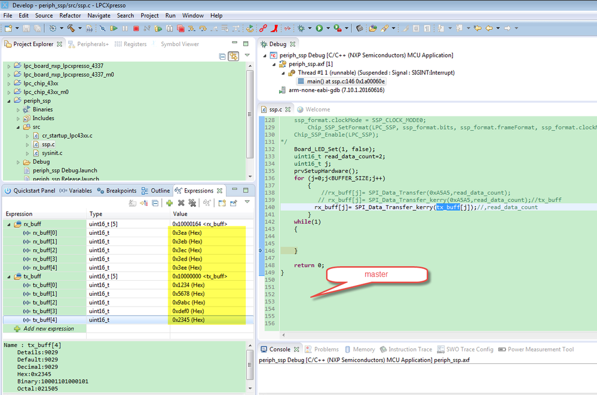The height and width of the screenshot is (395, 597).
Task: Collapse the rx_buff expression node
Action: (9, 224)
